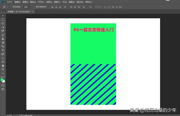Click the blue diagonal stripes area
The width and height of the screenshot is (180, 116).
click(93, 84)
